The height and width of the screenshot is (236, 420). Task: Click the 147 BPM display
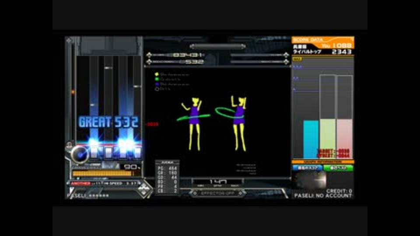click(x=217, y=182)
